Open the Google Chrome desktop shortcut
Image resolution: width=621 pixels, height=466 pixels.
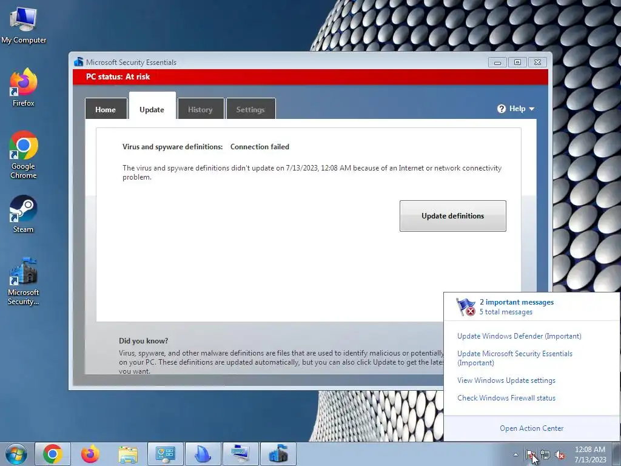click(24, 155)
